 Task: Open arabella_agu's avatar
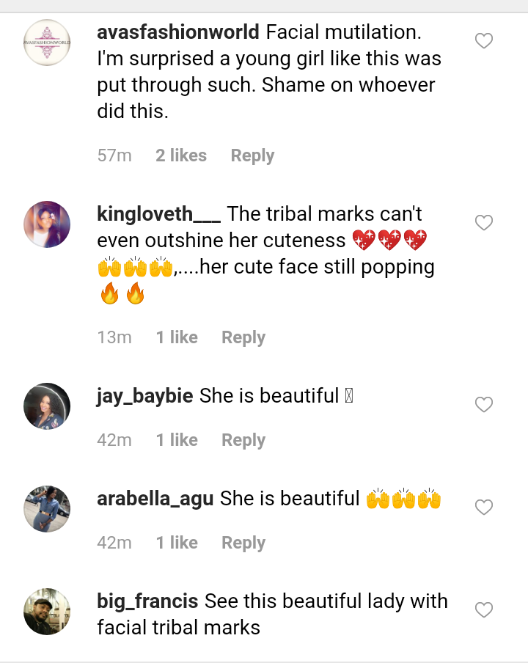[47, 508]
